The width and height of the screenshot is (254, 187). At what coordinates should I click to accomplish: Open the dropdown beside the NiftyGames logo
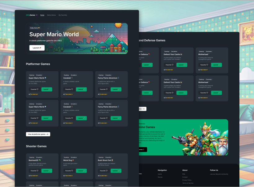37,15
